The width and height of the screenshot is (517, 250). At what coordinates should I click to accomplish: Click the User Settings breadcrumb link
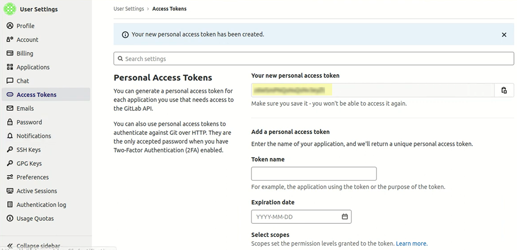129,9
